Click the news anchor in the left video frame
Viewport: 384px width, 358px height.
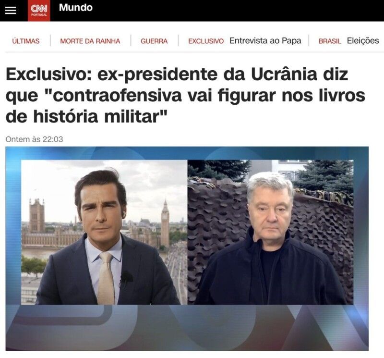pos(105,238)
